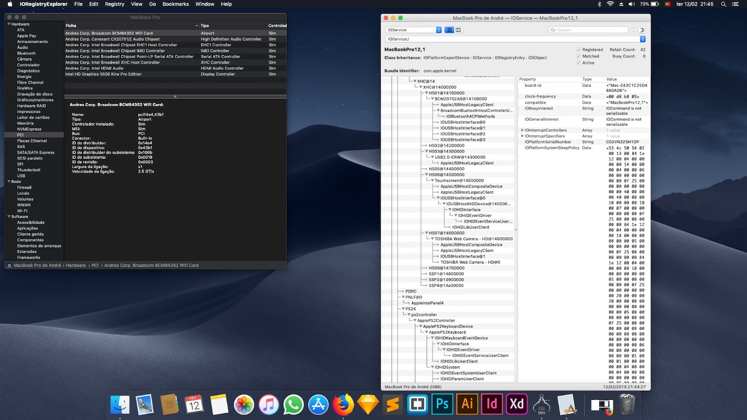This screenshot has height=420, width=747.
Task: Select the Cenexant CX20751/2 Audio Chipset row
Action: 175,39
